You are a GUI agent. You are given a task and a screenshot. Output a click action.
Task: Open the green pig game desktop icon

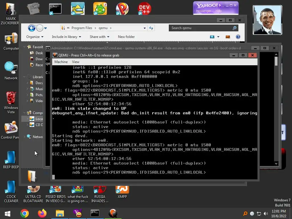pos(100,8)
